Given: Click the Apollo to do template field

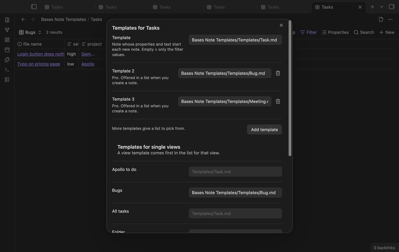Looking at the screenshot, I should point(235,172).
